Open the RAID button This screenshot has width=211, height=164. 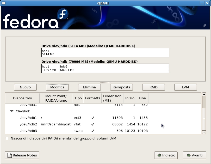153,87
